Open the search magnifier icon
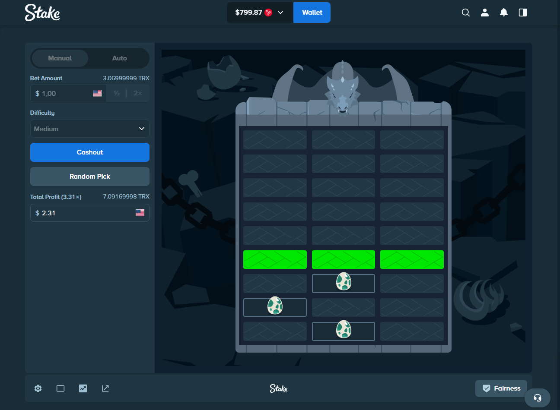This screenshot has width=560, height=410. pyautogui.click(x=466, y=13)
